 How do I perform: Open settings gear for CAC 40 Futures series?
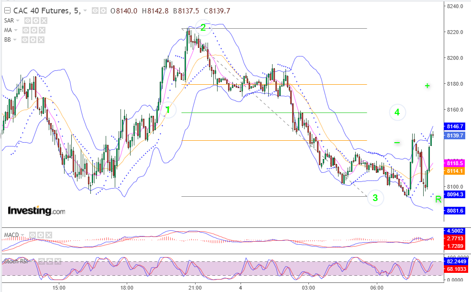pyautogui.click(x=103, y=11)
